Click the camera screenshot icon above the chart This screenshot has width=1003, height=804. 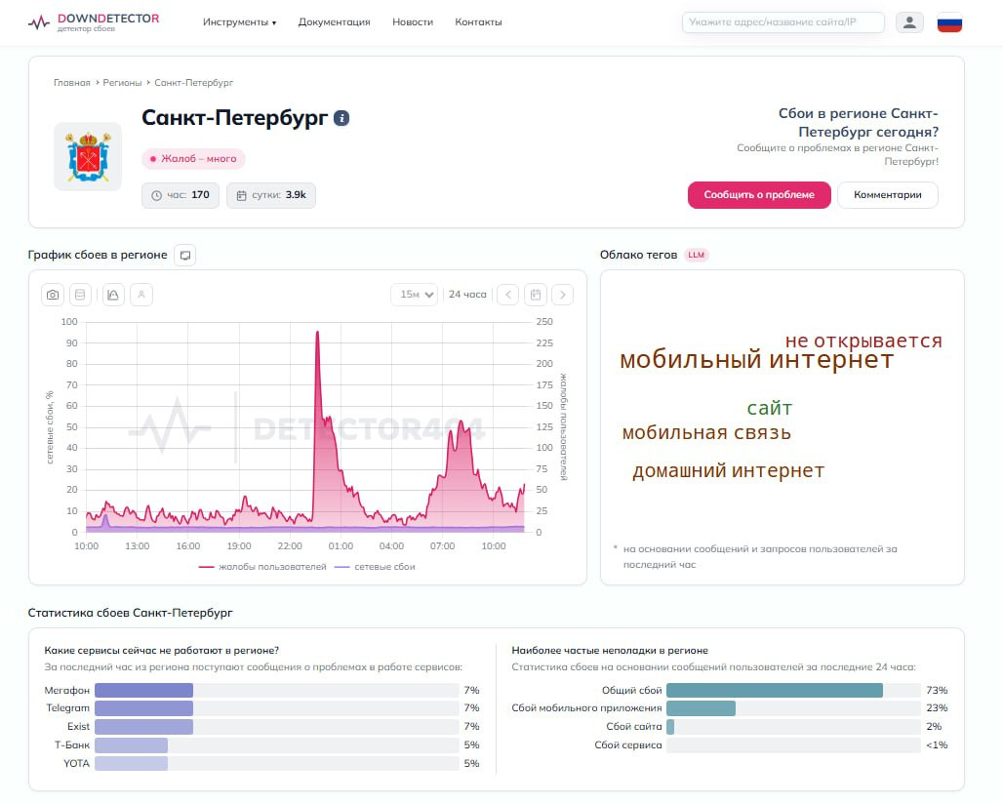(x=53, y=295)
